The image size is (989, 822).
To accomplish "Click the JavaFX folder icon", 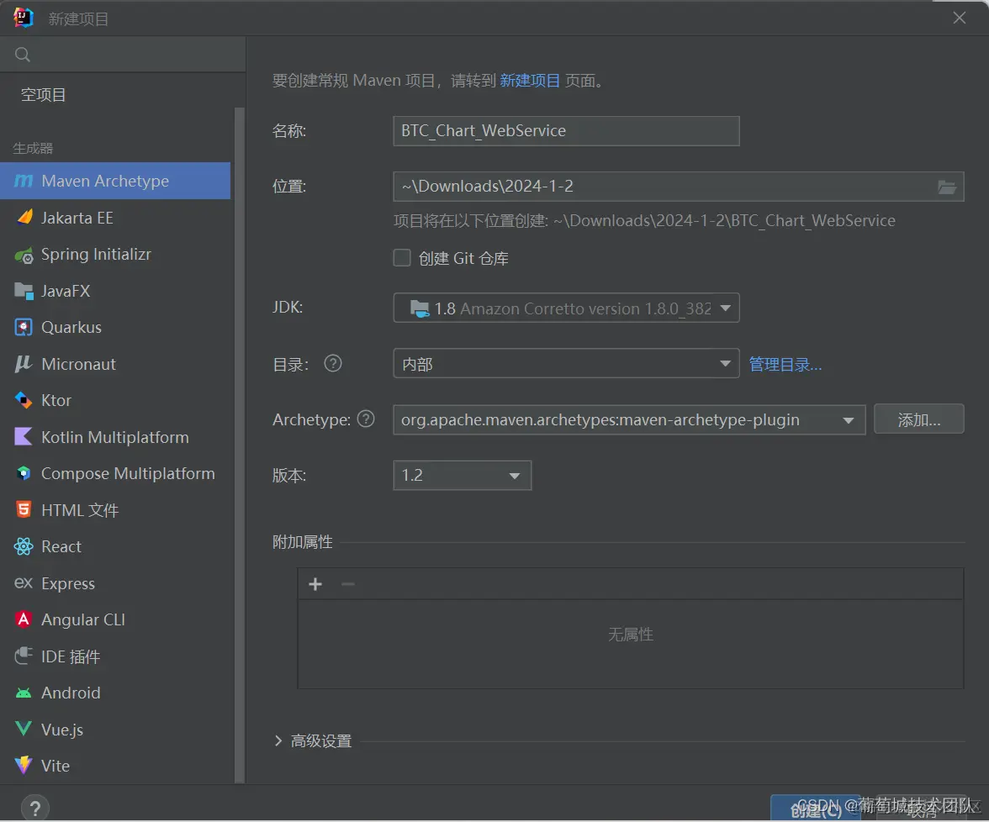I will point(24,291).
